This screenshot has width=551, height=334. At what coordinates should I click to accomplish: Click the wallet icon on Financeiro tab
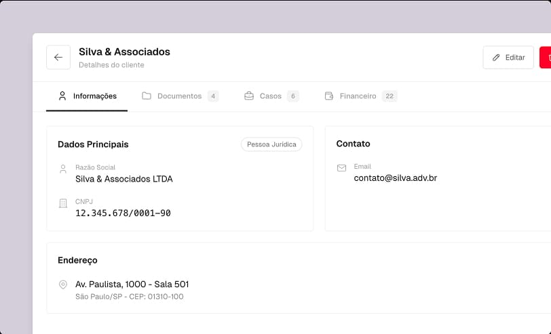pyautogui.click(x=329, y=96)
